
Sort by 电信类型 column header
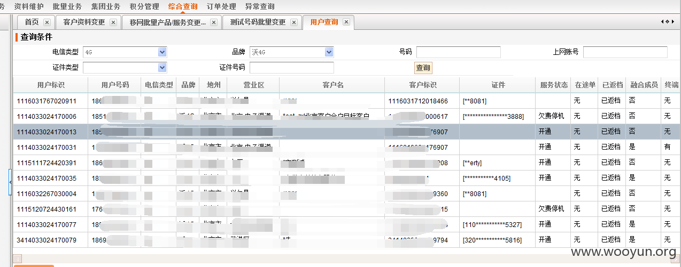(159, 85)
